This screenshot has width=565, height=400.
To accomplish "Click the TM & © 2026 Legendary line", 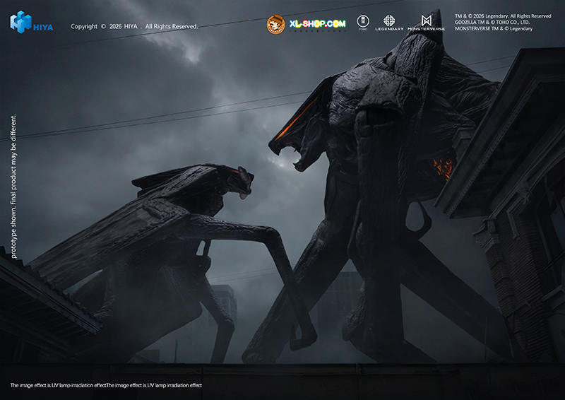I will click(x=501, y=16).
